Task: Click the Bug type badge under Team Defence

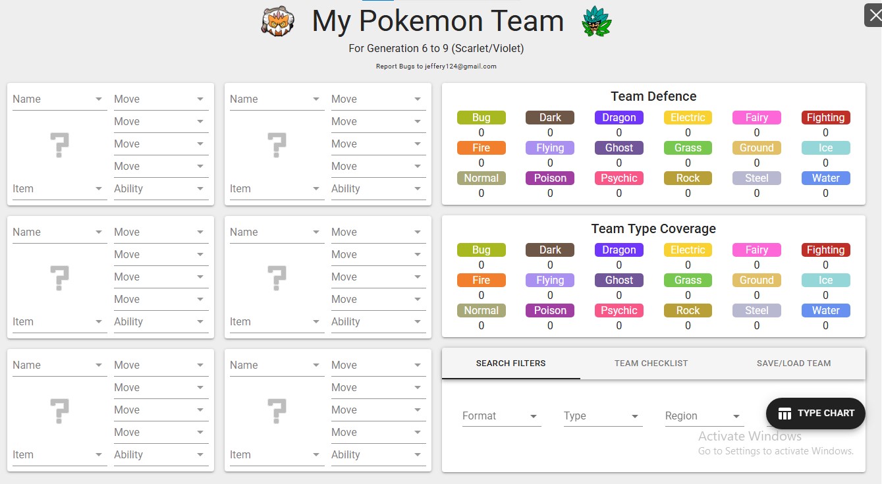Action: pyautogui.click(x=482, y=118)
